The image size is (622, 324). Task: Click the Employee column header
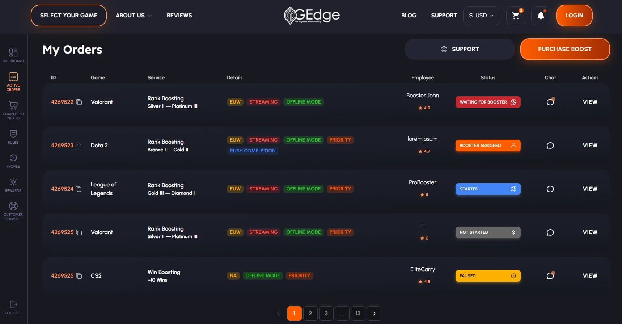(422, 77)
